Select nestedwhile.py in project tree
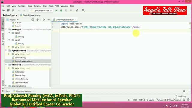This screenshot has width=192, height=108. coord(21,82)
